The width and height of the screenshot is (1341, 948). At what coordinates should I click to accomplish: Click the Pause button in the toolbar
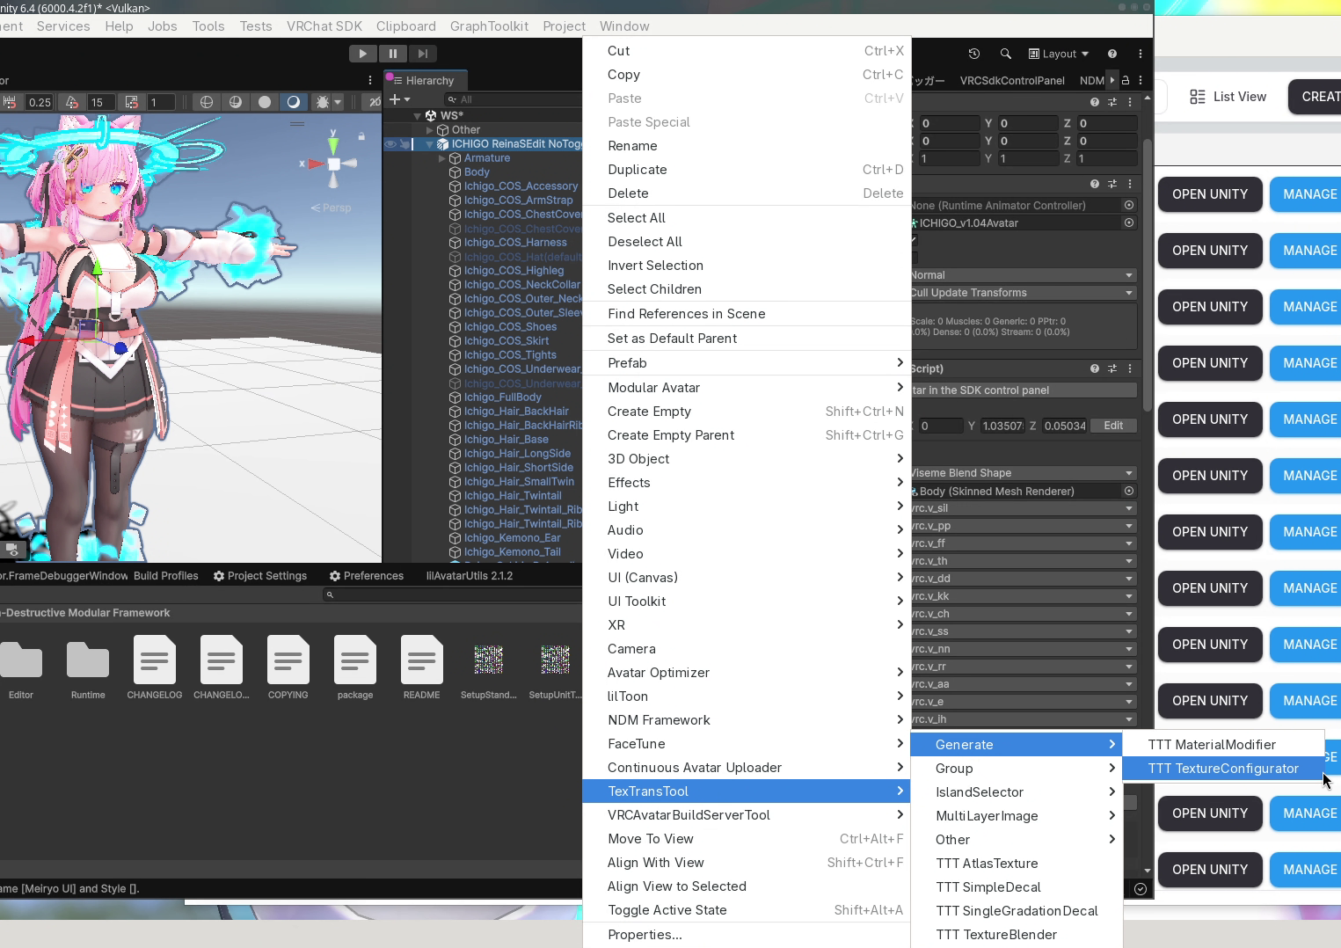click(392, 54)
